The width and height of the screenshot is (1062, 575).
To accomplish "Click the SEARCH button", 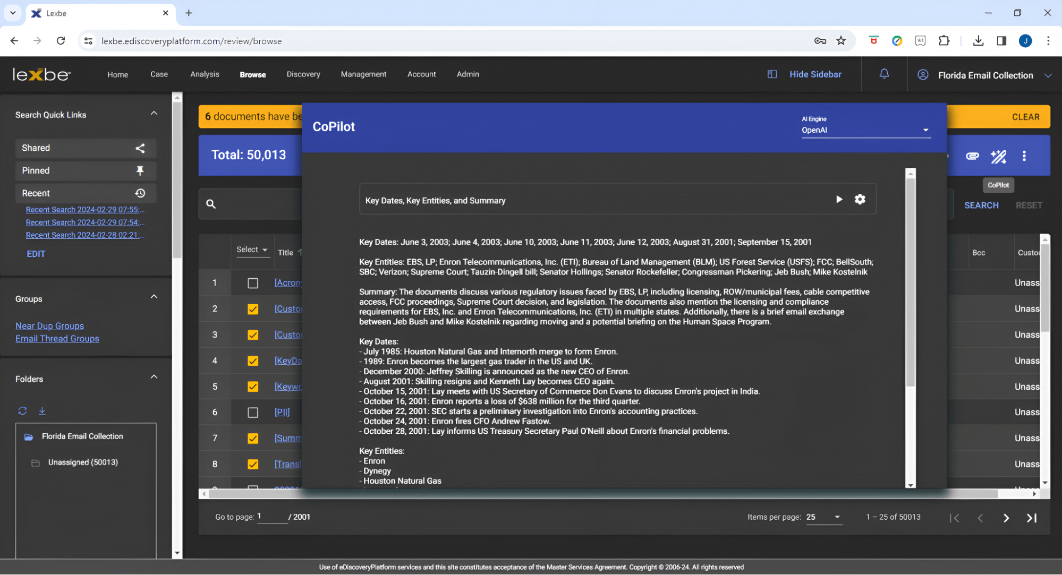I will coord(981,205).
